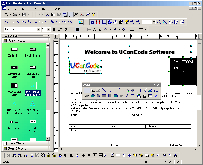Select the Shaded box shape

(x=33, y=52)
